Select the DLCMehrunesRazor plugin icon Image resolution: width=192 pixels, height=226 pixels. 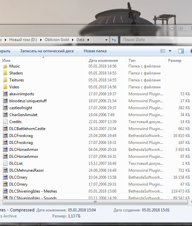click(5, 170)
